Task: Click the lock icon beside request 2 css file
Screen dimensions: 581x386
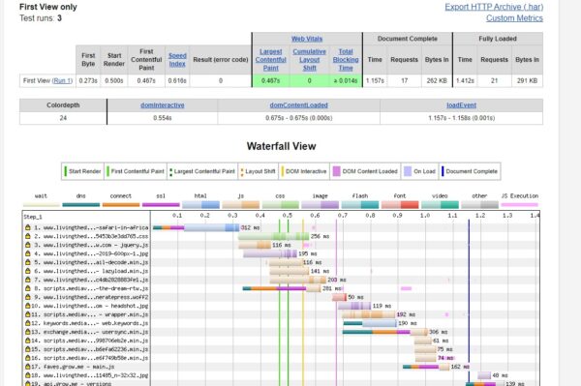Action: pos(28,236)
